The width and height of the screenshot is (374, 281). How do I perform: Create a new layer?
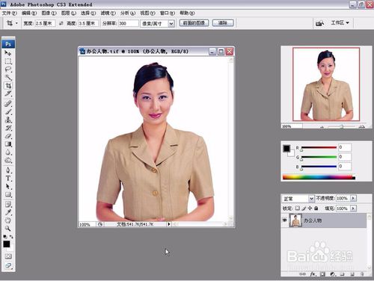pos(352,274)
